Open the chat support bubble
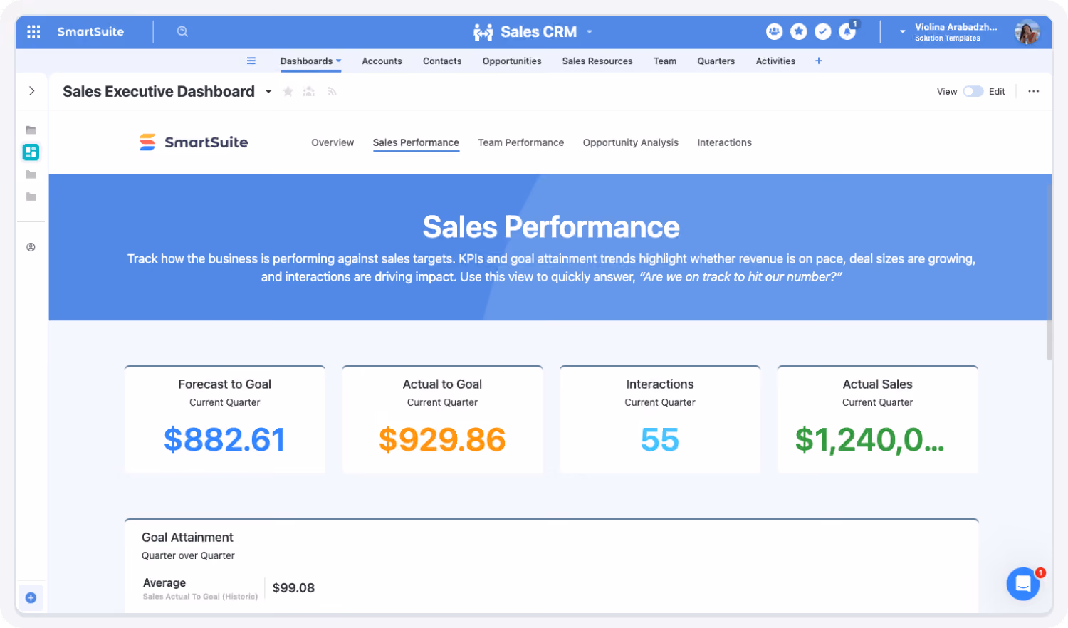Image resolution: width=1068 pixels, height=628 pixels. click(1023, 584)
